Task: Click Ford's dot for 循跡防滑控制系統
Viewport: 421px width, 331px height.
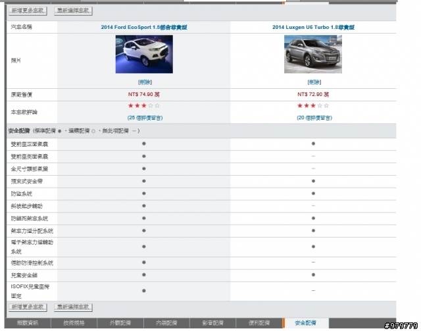Action: coord(144,262)
